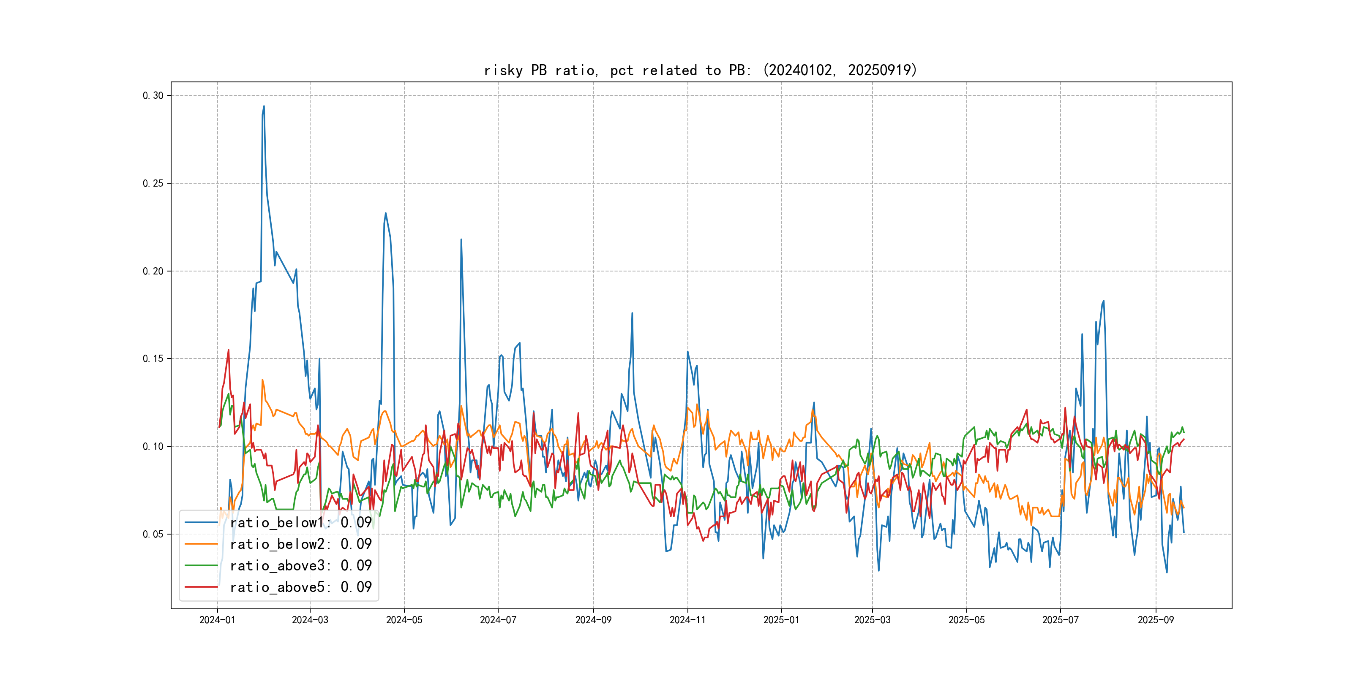The height and width of the screenshot is (684, 1369).
Task: Click the 0.30 y-axis tick label
Action: tap(153, 95)
